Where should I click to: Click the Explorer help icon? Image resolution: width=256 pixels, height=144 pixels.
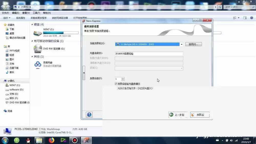[x=252, y=18]
